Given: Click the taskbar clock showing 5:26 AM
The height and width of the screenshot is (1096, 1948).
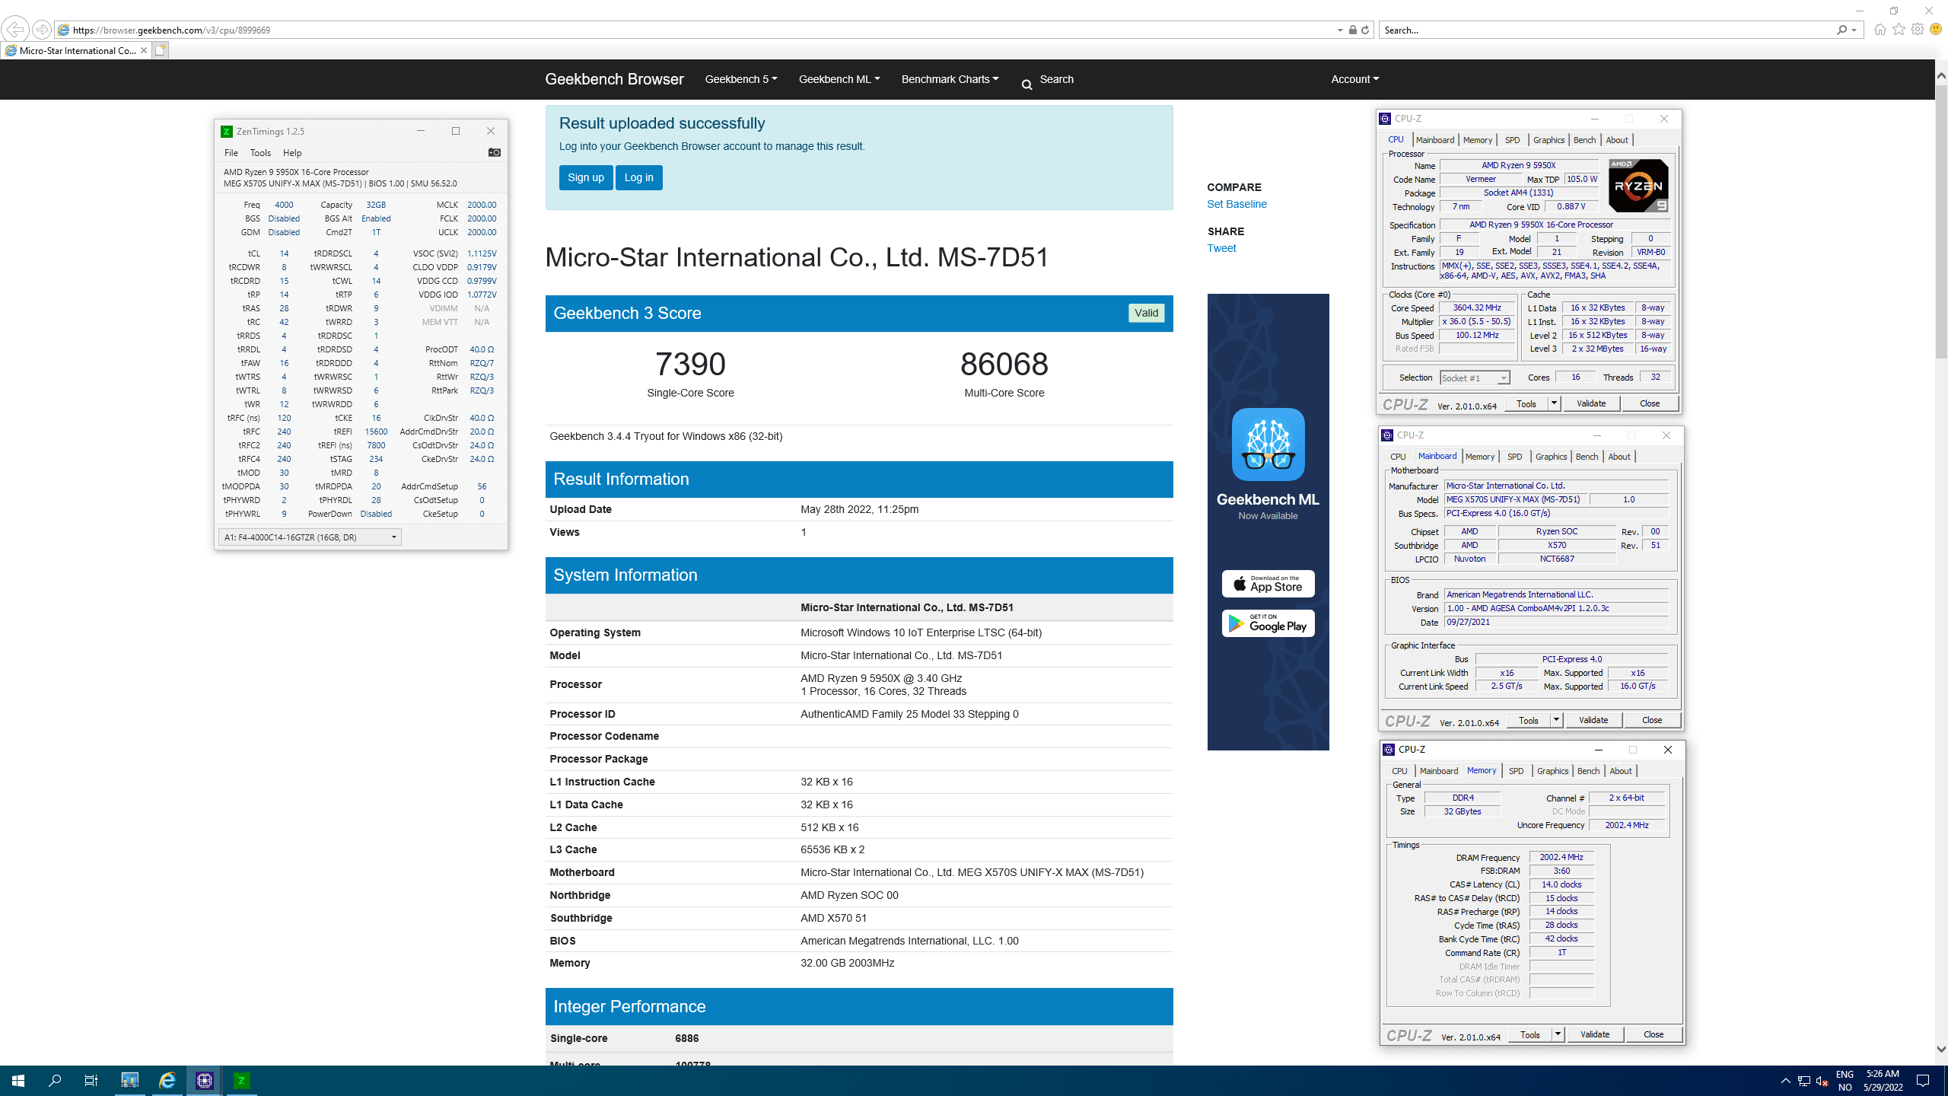Looking at the screenshot, I should click(x=1883, y=1081).
